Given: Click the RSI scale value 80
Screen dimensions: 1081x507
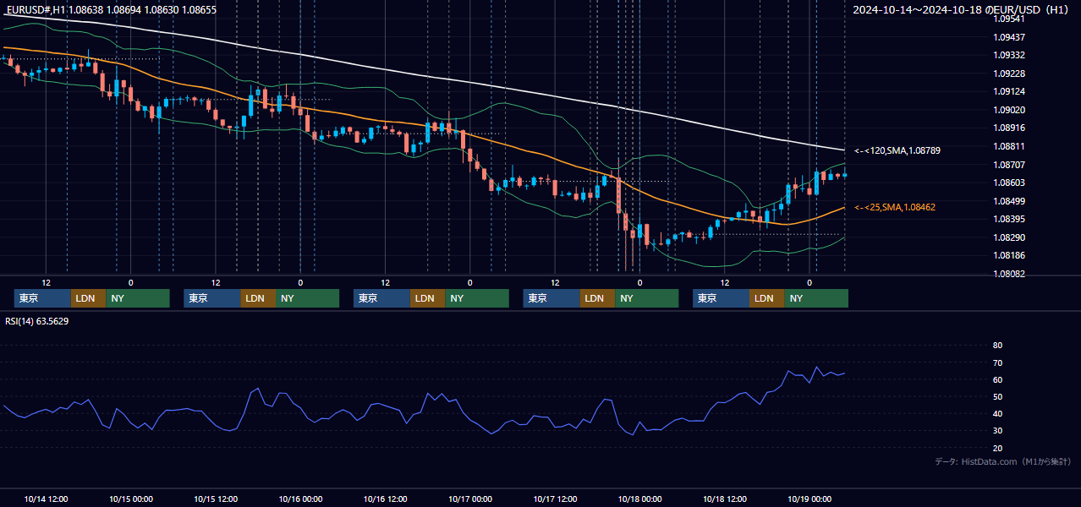Looking at the screenshot, I should 997,346.
